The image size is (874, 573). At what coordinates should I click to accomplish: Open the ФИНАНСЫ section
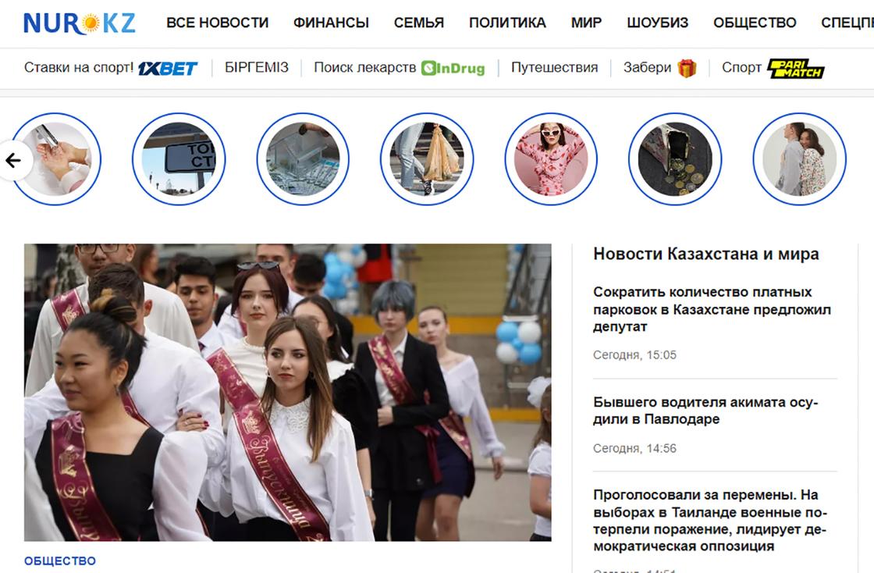tap(331, 23)
